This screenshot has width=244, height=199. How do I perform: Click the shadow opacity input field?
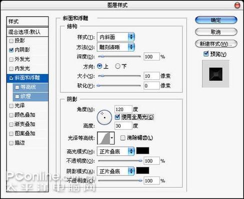coord(151,180)
